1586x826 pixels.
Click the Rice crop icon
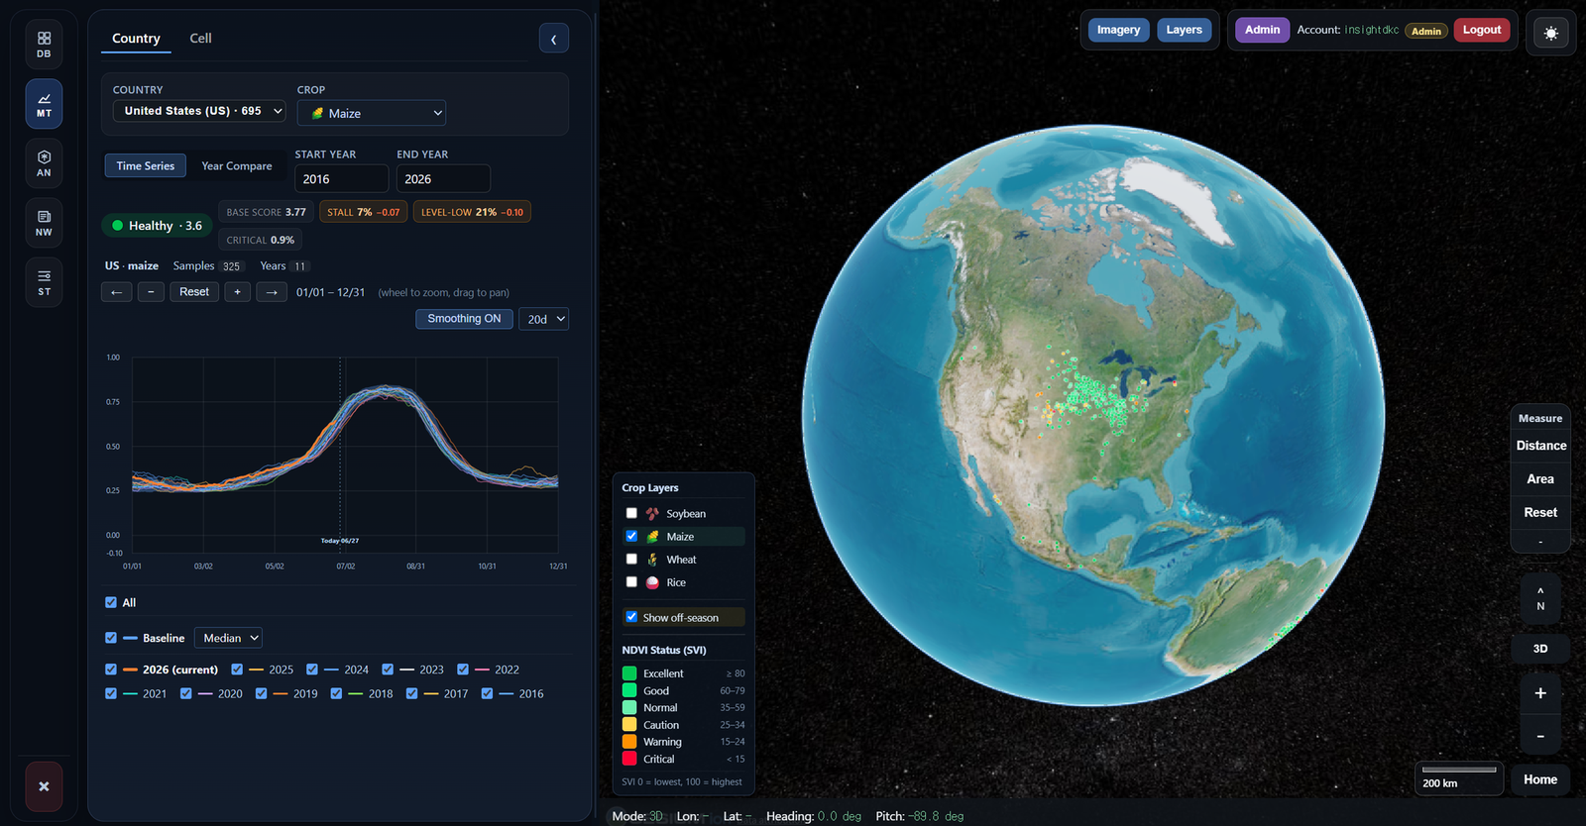(x=652, y=582)
